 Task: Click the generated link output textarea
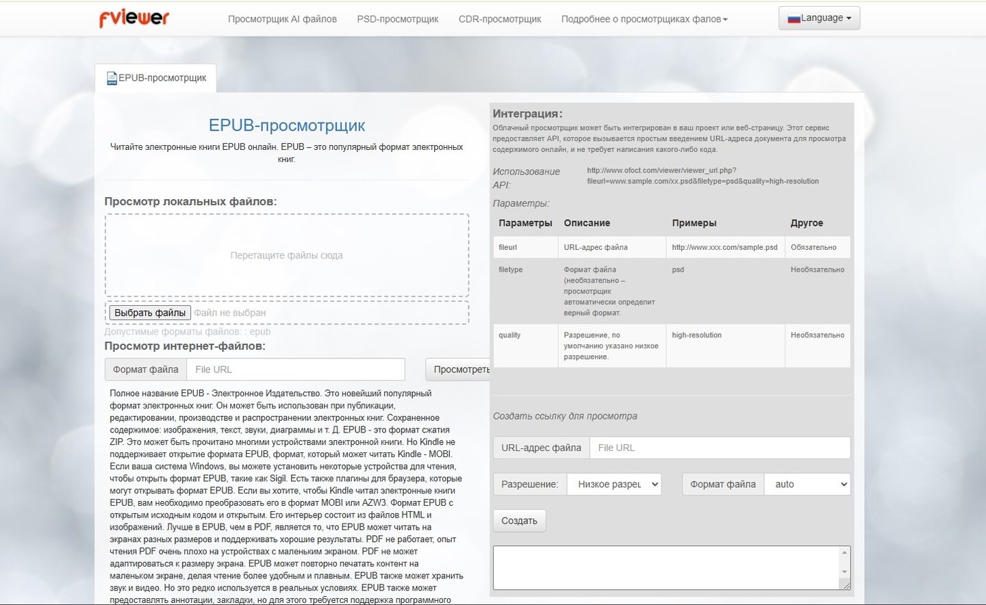pyautogui.click(x=664, y=567)
